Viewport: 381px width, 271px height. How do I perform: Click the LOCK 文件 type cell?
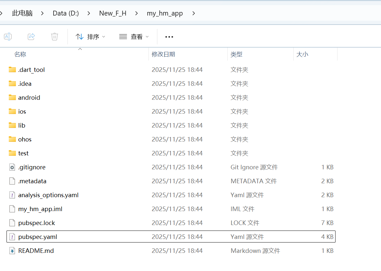(245, 223)
